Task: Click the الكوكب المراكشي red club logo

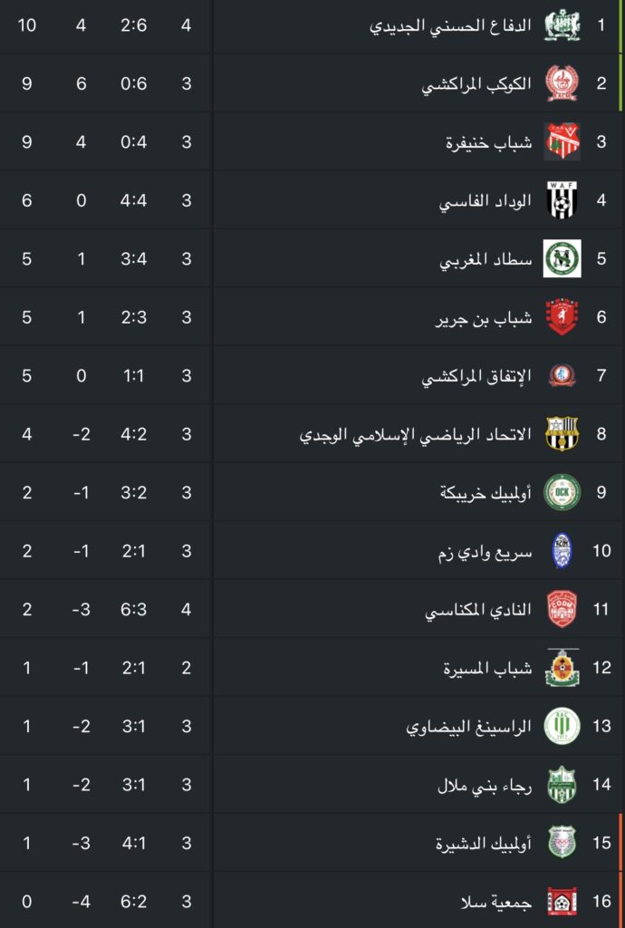Action: pyautogui.click(x=562, y=83)
